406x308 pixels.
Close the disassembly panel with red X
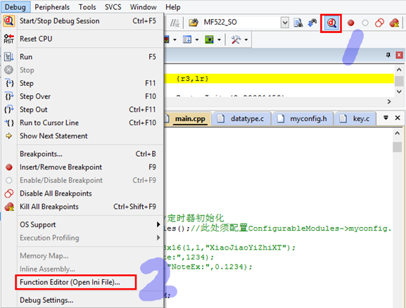[x=399, y=55]
